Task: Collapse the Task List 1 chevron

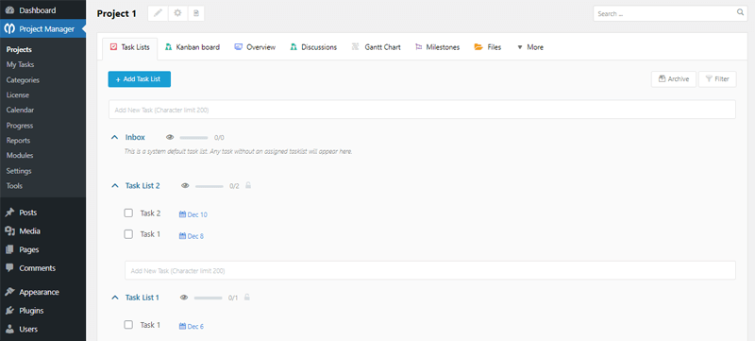Action: [x=114, y=298]
